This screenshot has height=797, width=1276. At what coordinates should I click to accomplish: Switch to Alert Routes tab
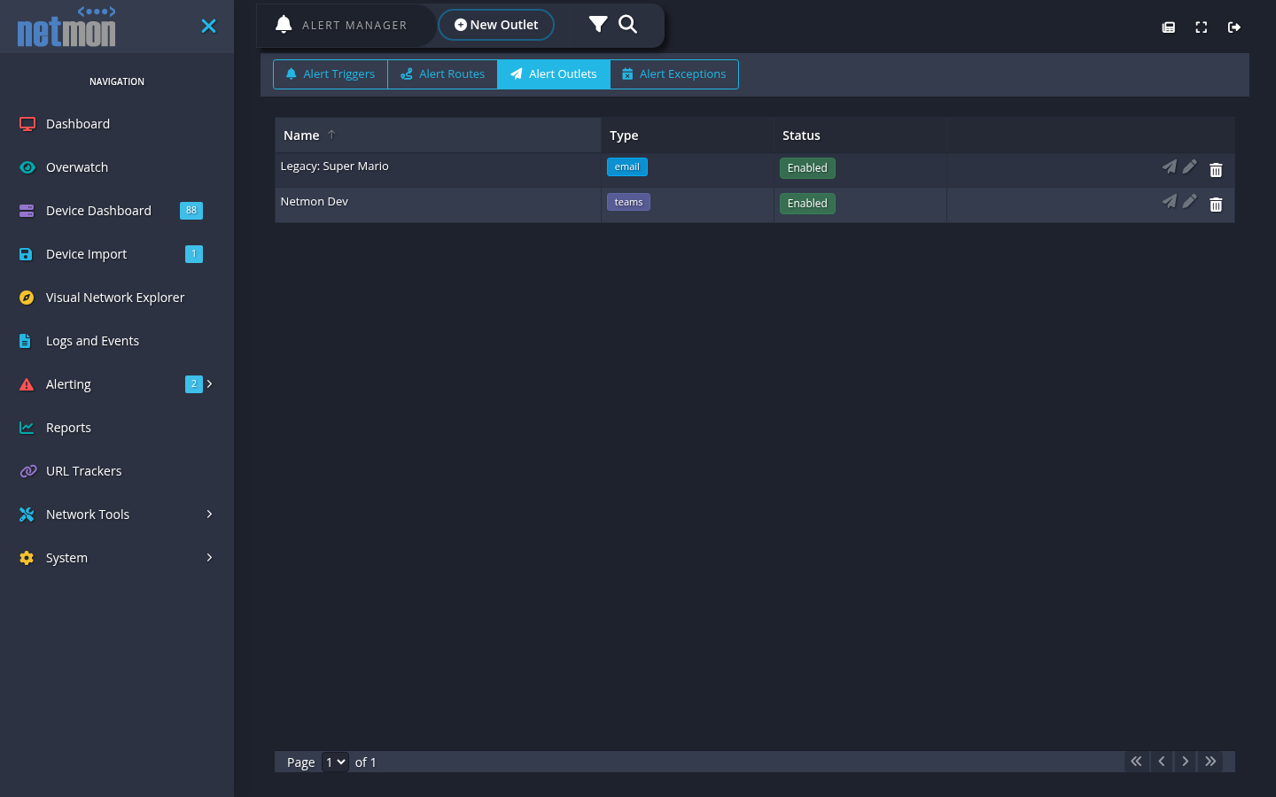tap(443, 74)
